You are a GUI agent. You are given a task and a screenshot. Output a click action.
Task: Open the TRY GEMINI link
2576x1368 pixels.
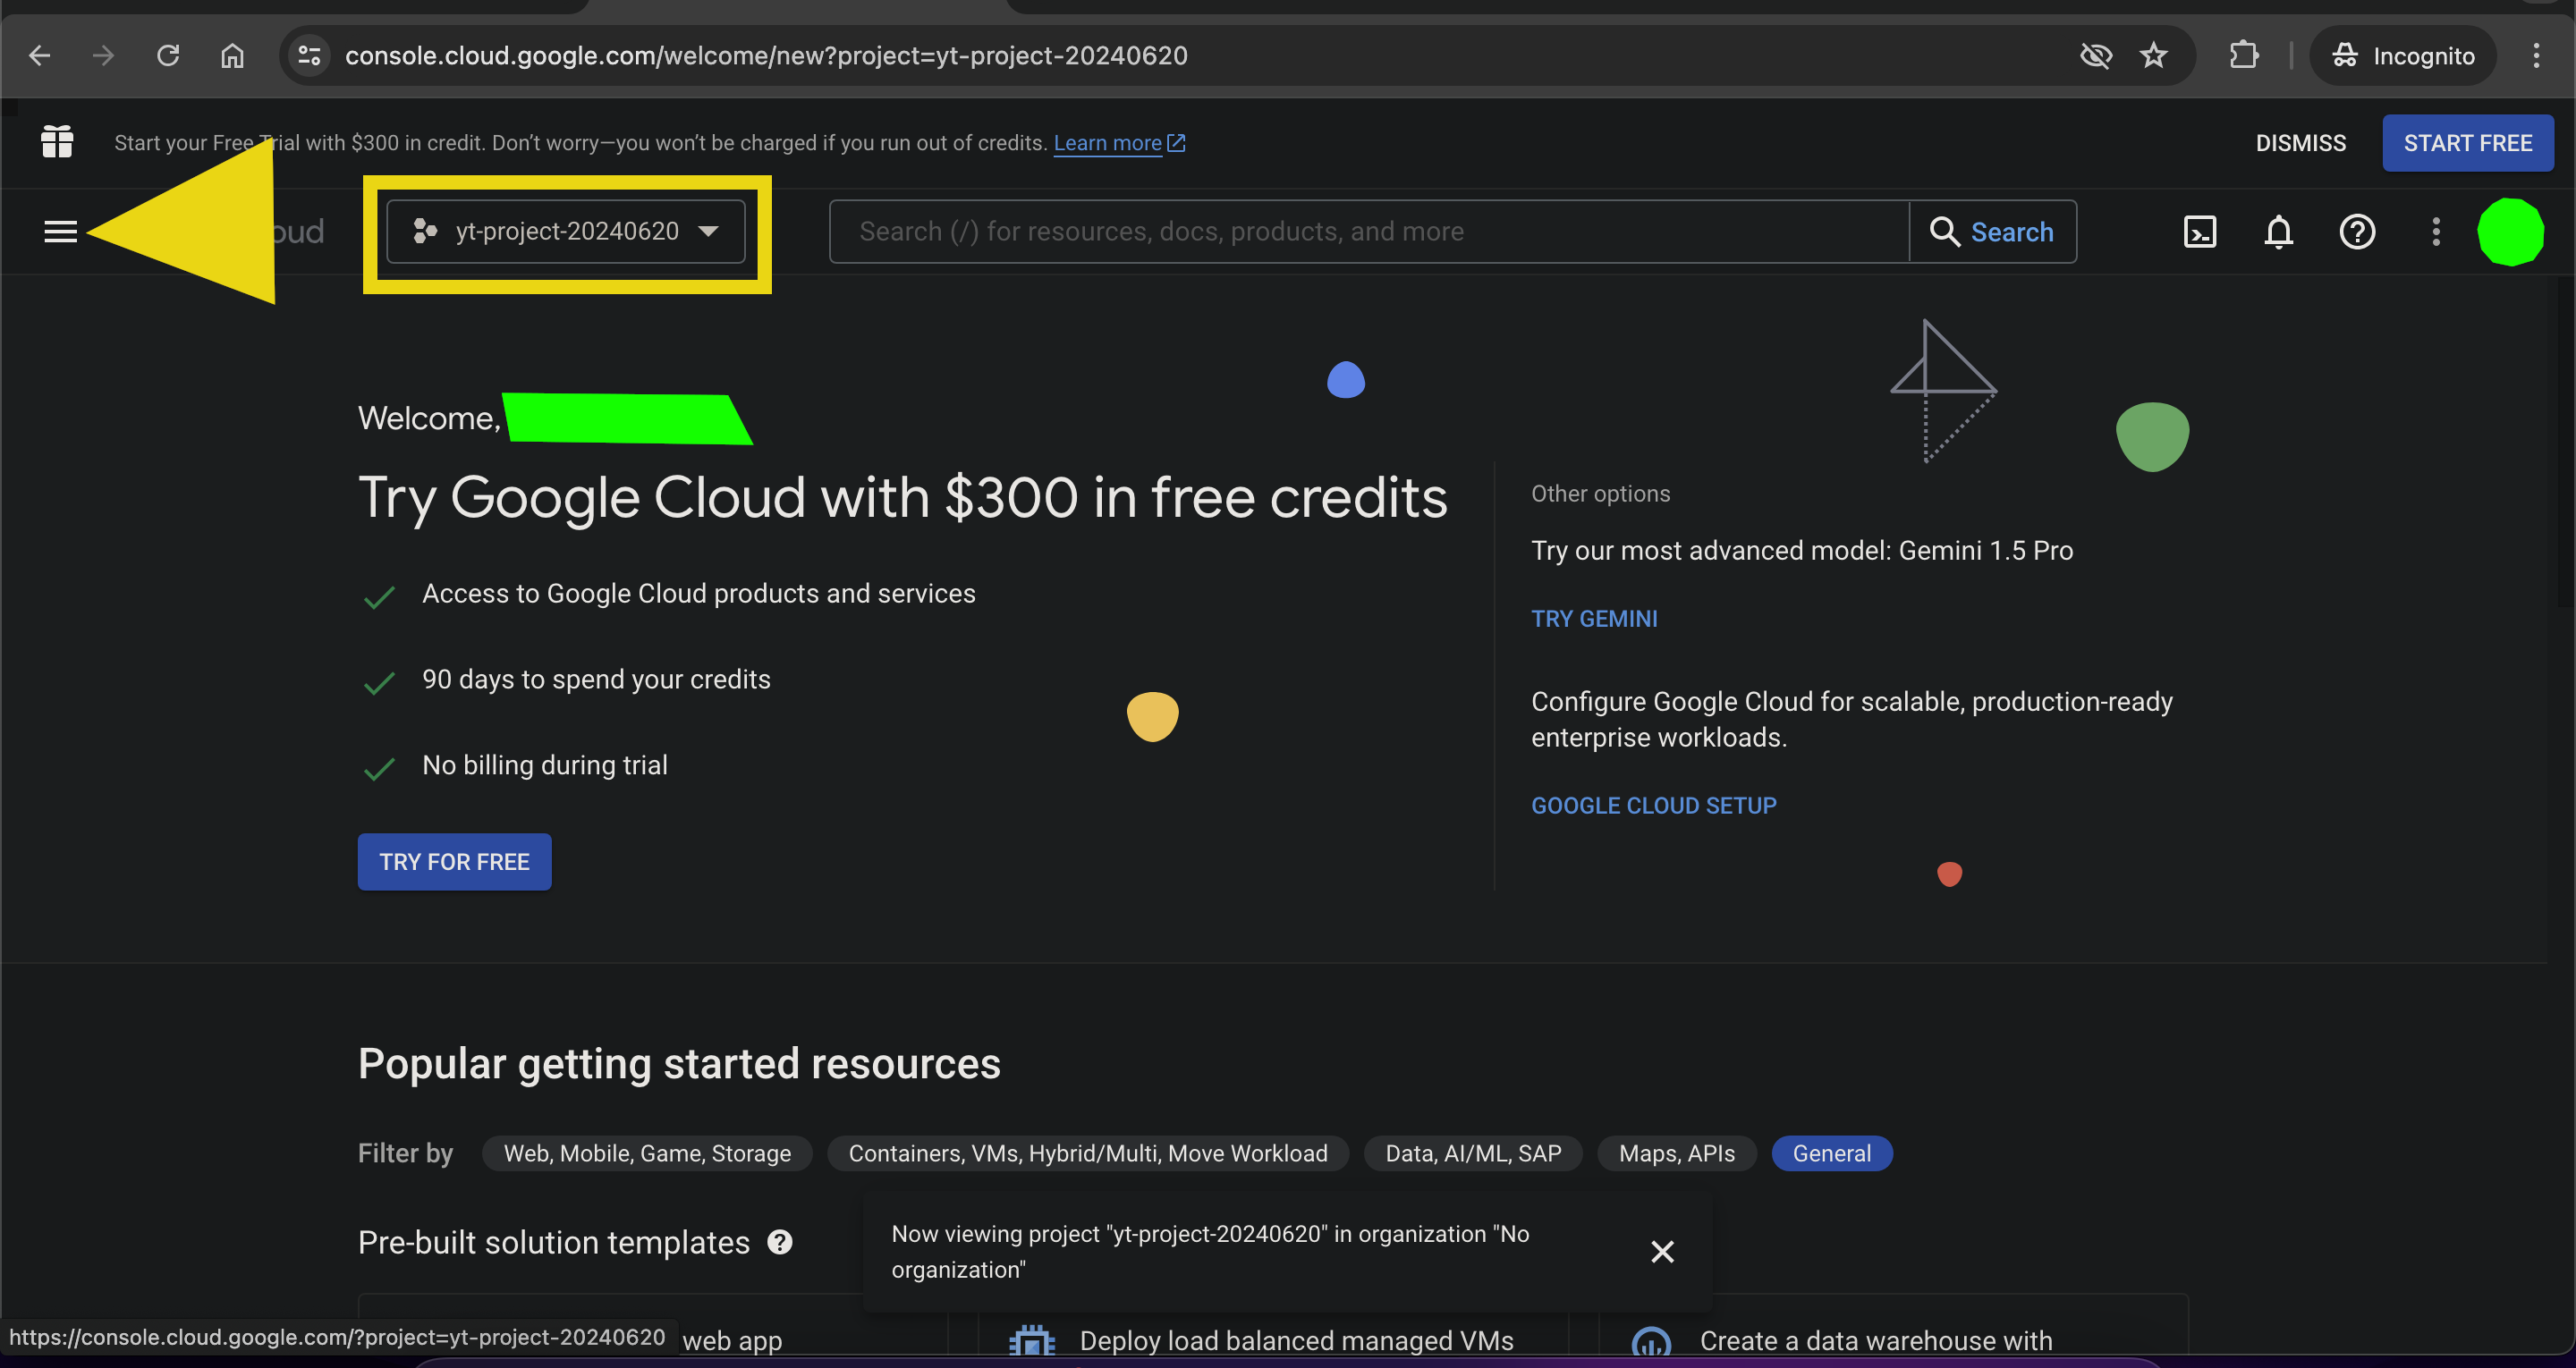(x=1594, y=619)
